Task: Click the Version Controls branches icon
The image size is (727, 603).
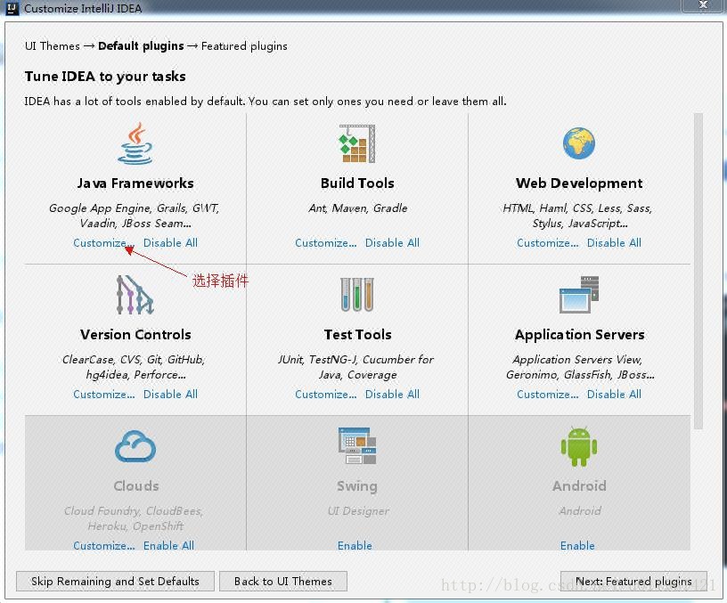Action: click(135, 295)
